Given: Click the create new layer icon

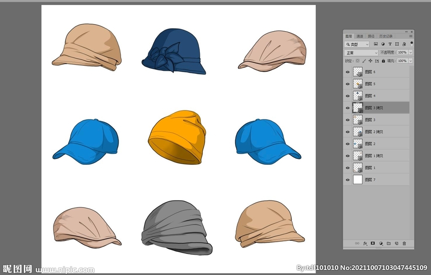Looking at the screenshot, I should click(x=396, y=243).
